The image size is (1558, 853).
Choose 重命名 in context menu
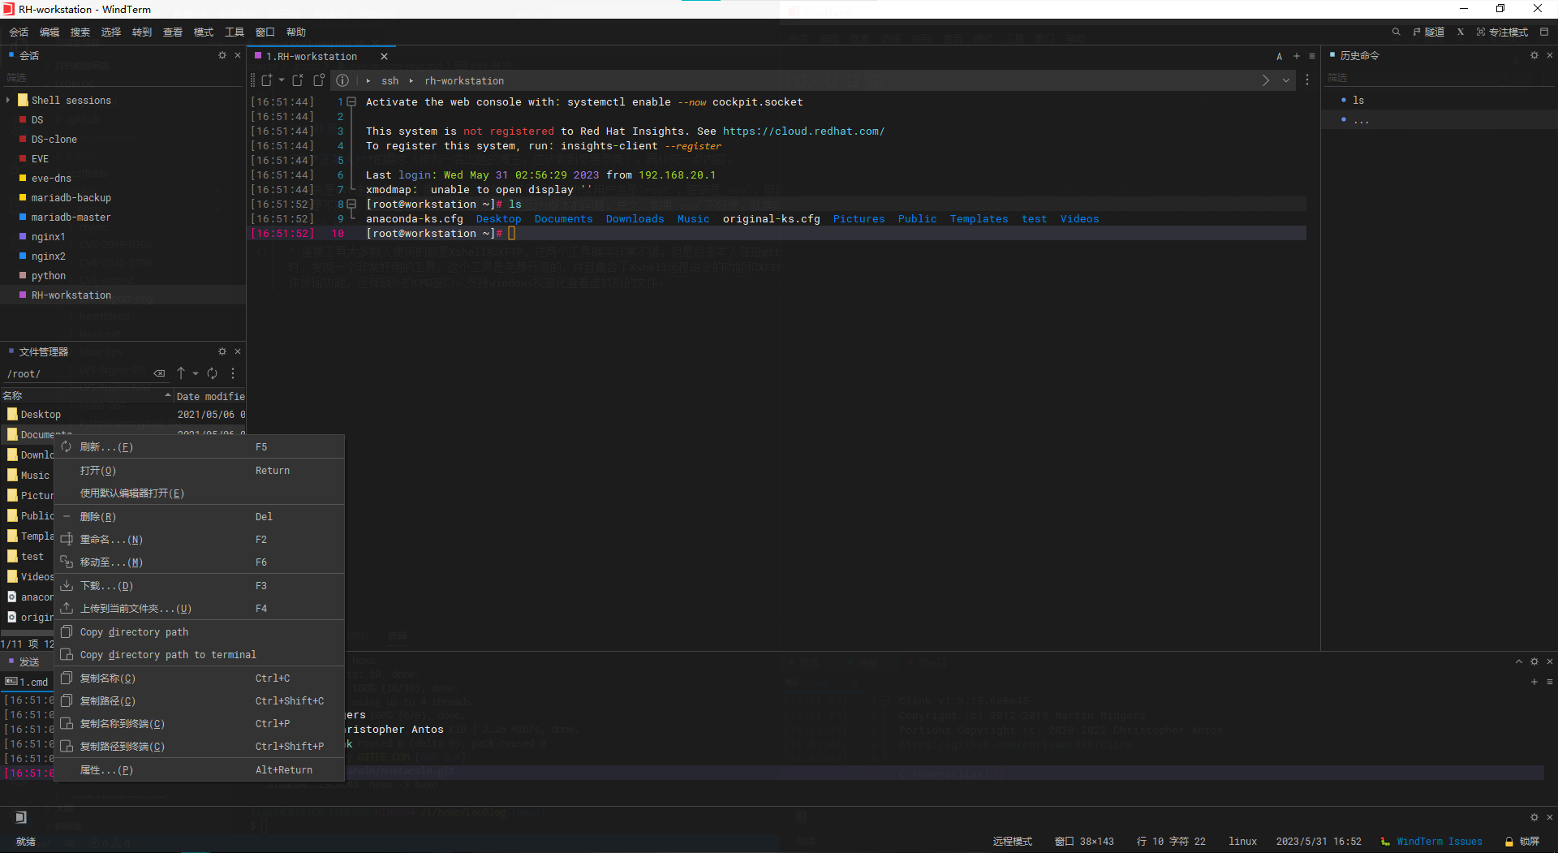[x=200, y=540]
